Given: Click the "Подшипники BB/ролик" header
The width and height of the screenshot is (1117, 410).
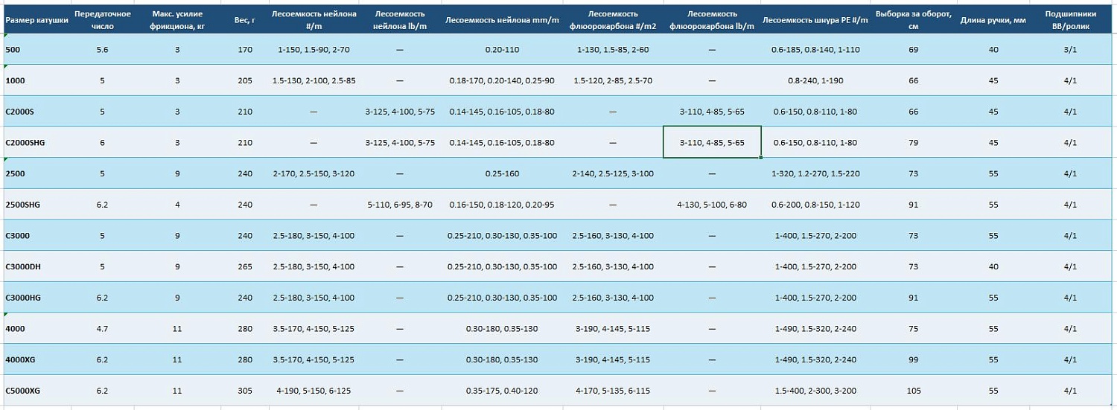Looking at the screenshot, I should point(1070,20).
